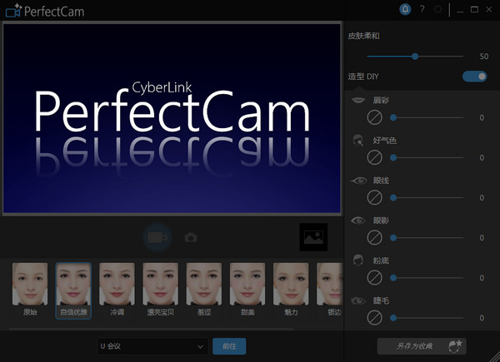Click the eyeliner eye icon beside 眼线
Screen dimensions: 500x362
tap(358, 181)
